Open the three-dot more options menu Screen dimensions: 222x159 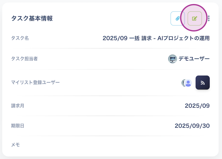click(x=209, y=19)
